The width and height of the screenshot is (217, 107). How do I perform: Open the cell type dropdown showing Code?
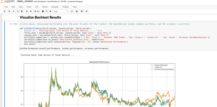61,11
